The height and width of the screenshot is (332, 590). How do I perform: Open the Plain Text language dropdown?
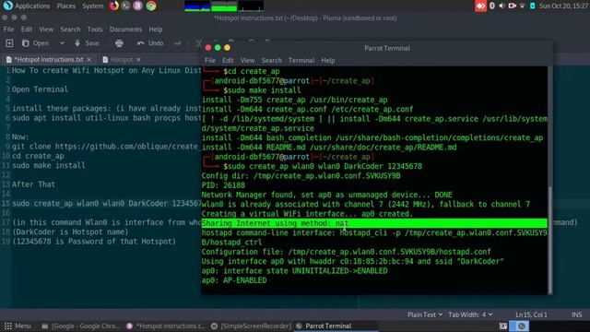coord(425,314)
